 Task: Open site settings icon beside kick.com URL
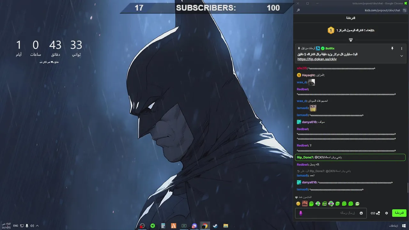click(405, 10)
